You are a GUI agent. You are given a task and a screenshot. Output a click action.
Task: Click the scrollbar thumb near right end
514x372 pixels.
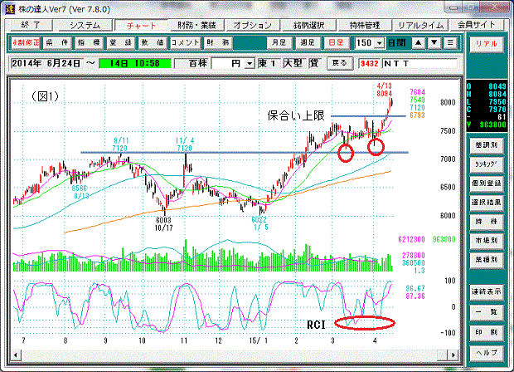(444, 355)
